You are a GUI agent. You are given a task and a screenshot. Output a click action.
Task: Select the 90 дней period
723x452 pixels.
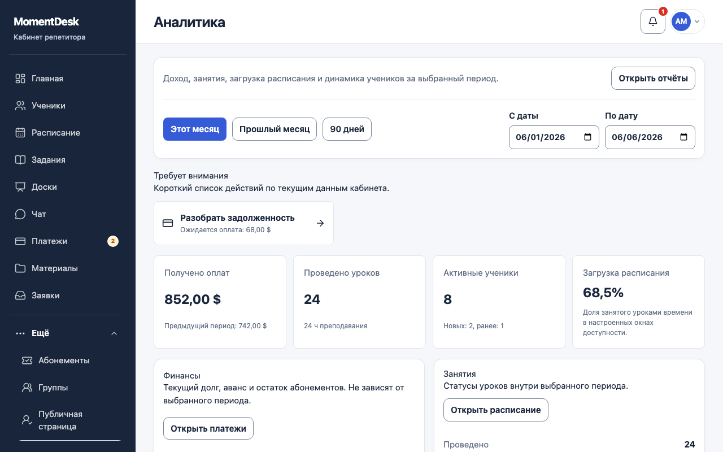347,129
